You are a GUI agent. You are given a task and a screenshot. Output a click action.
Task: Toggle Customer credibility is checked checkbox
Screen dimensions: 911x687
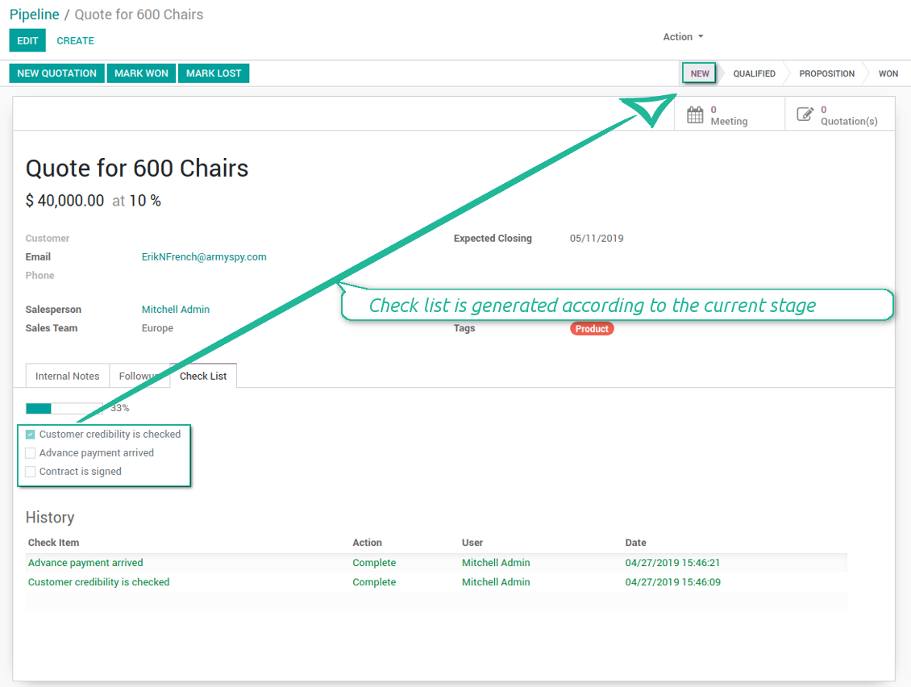tap(30, 434)
